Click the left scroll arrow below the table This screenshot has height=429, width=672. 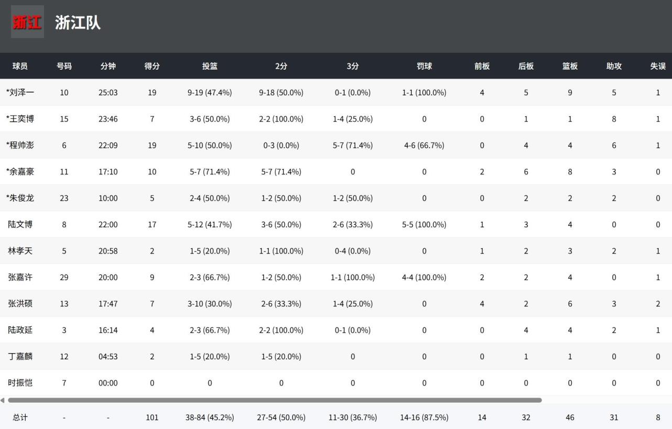3,400
